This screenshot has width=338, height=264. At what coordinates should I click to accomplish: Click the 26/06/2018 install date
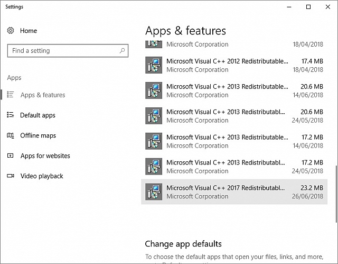[x=307, y=196]
